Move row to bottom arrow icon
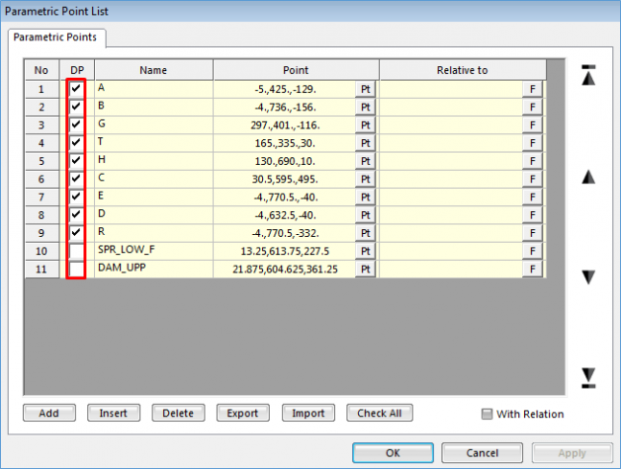Screen dimensions: 621x469 [588, 377]
